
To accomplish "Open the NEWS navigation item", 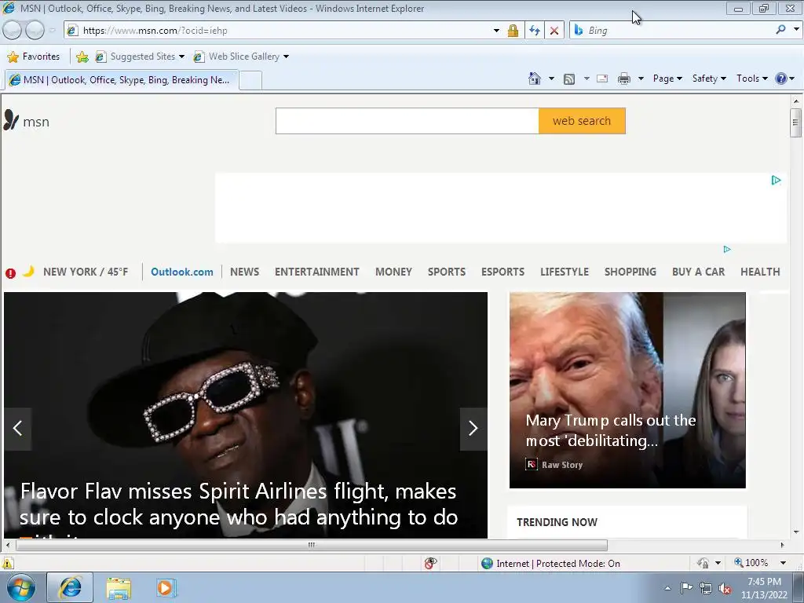I will 245,272.
